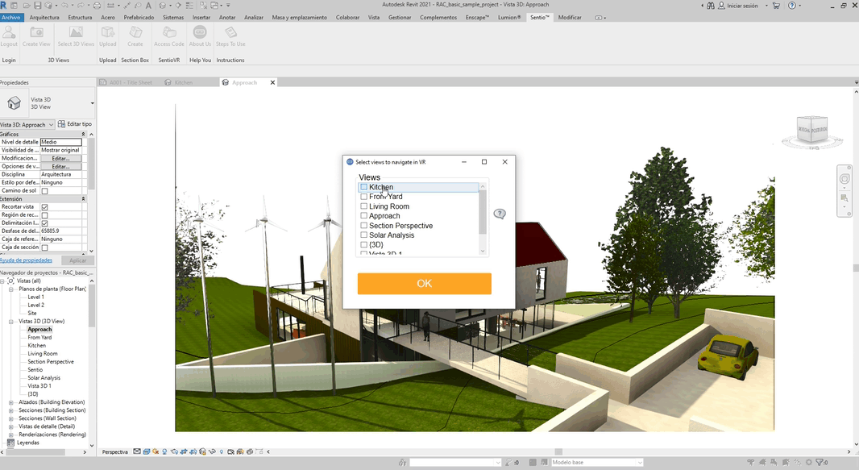This screenshot has width=859, height=470.
Task: Check the Section Perspective view checkbox
Action: [x=363, y=225]
